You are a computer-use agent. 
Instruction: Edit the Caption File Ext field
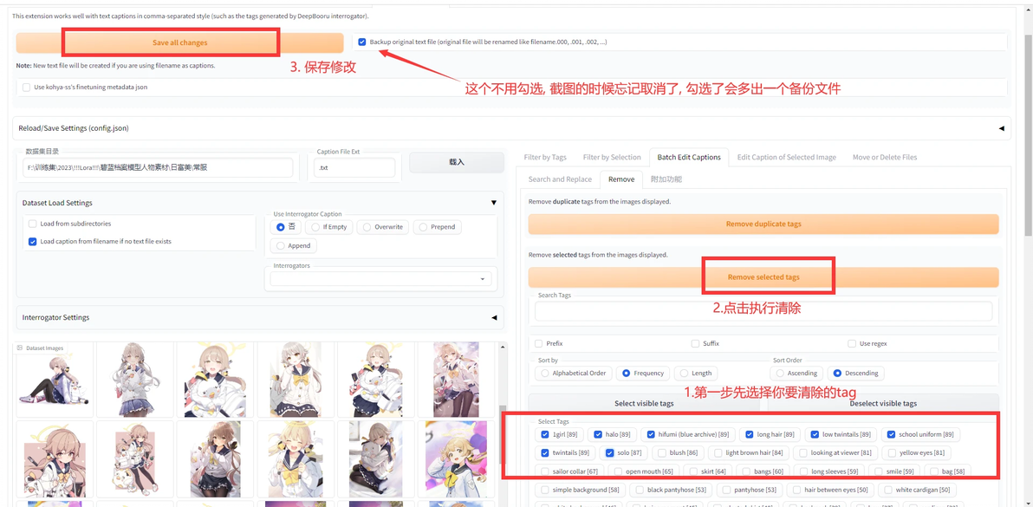pos(354,168)
